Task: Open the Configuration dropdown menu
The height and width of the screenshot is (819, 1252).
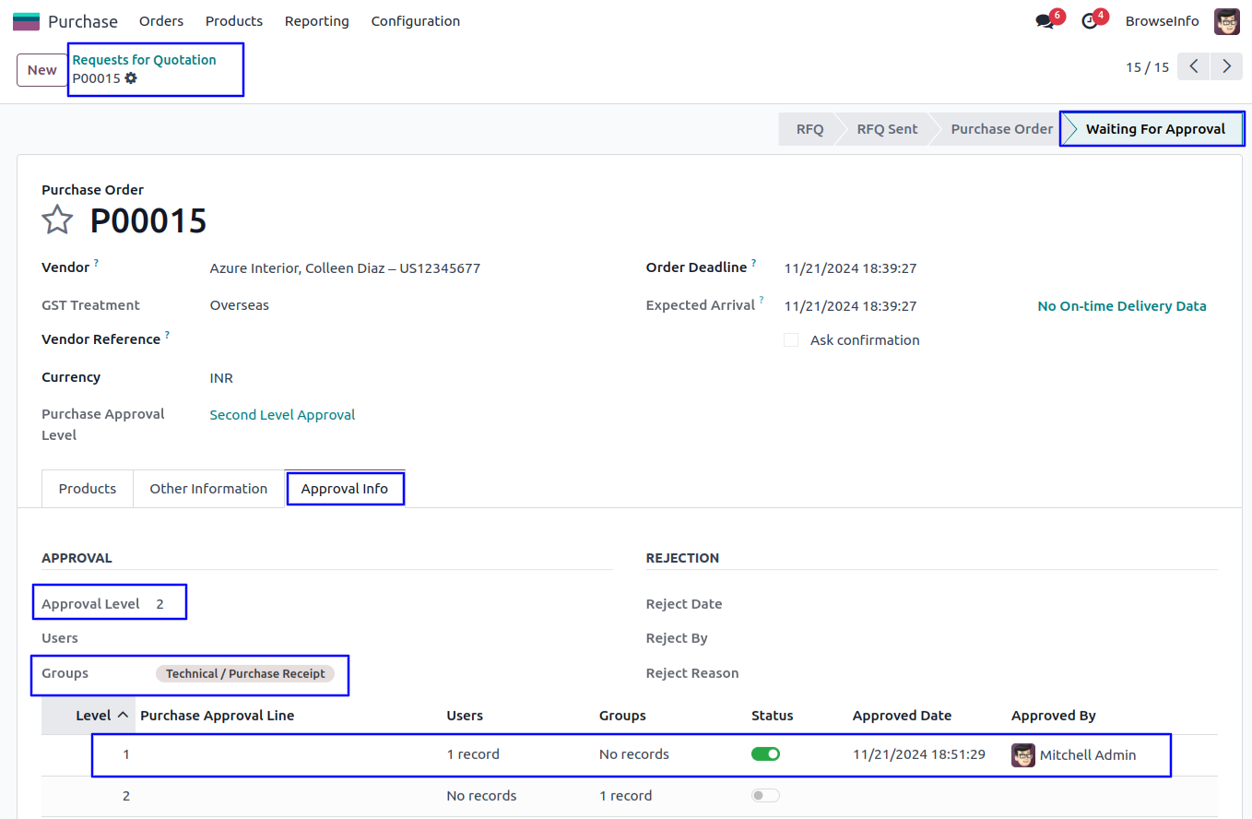Action: (x=415, y=21)
